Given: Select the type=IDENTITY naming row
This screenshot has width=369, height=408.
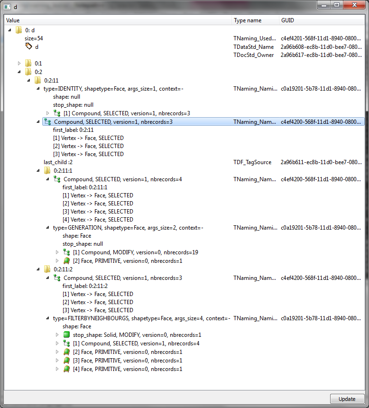Looking at the screenshot, I should pos(113,88).
